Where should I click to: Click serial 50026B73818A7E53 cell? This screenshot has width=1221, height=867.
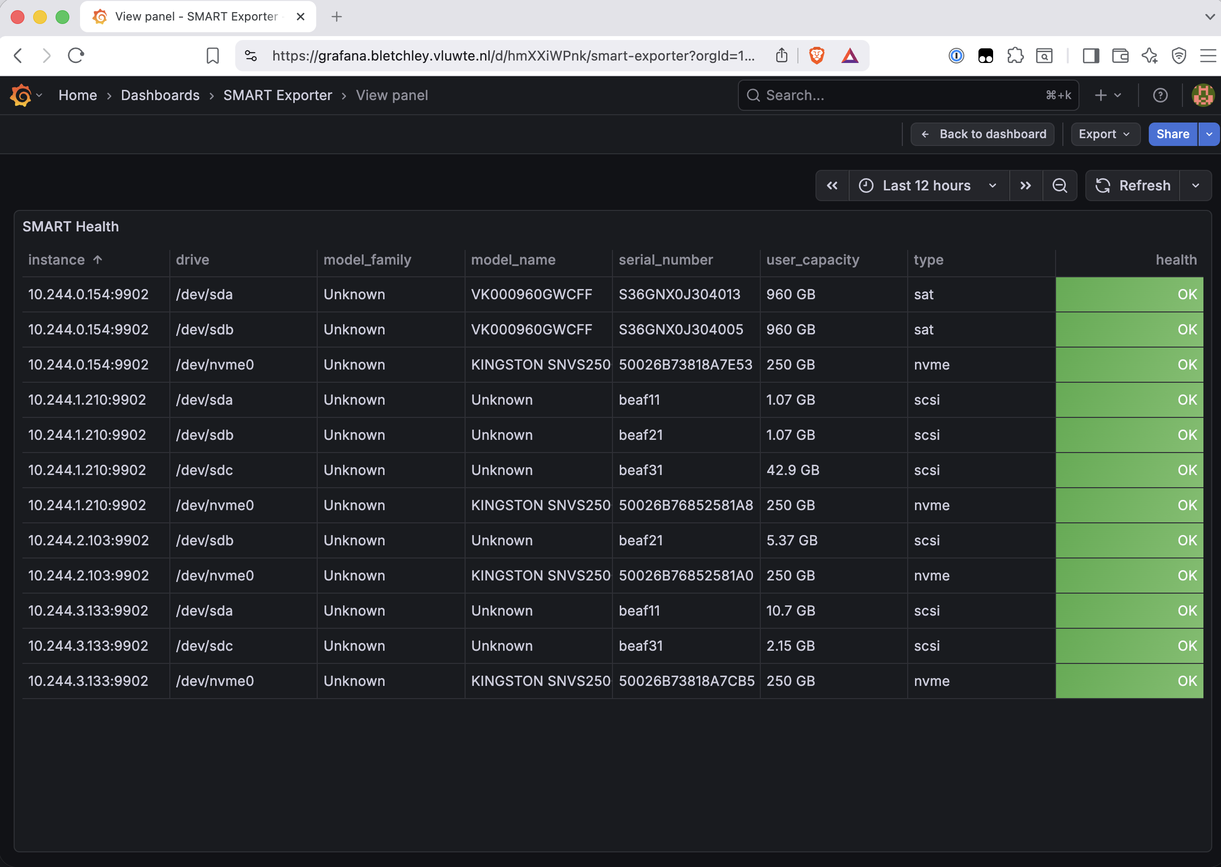click(685, 365)
